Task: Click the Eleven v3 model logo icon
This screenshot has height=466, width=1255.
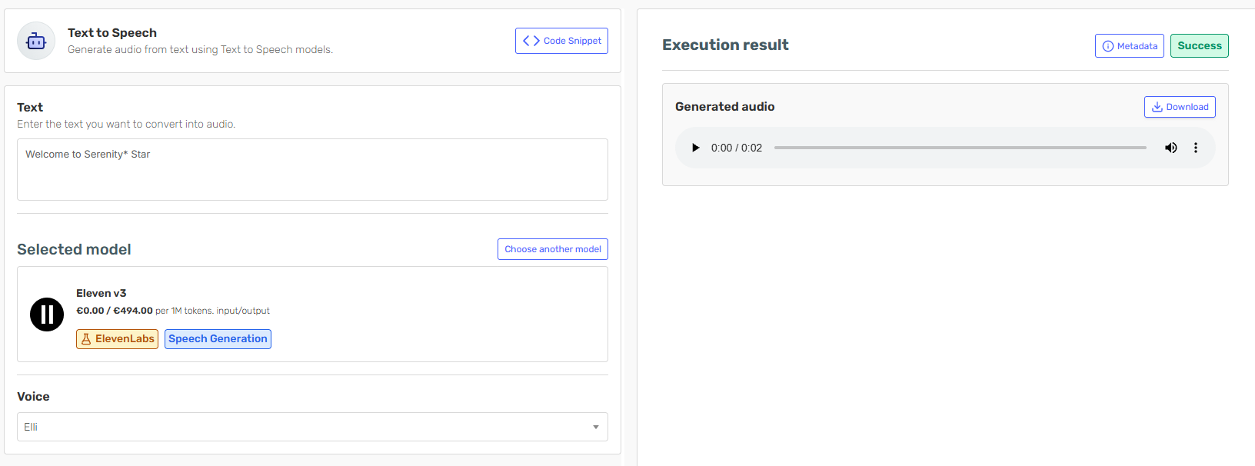Action: [x=47, y=315]
